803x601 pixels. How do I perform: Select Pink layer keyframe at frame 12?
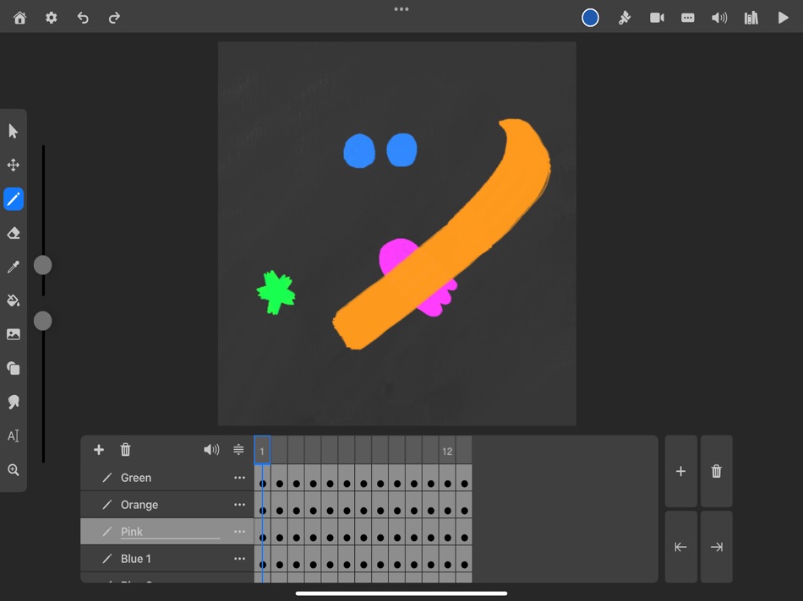(448, 538)
